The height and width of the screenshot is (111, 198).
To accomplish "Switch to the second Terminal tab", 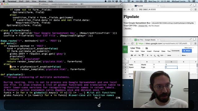I will coord(45,7).
